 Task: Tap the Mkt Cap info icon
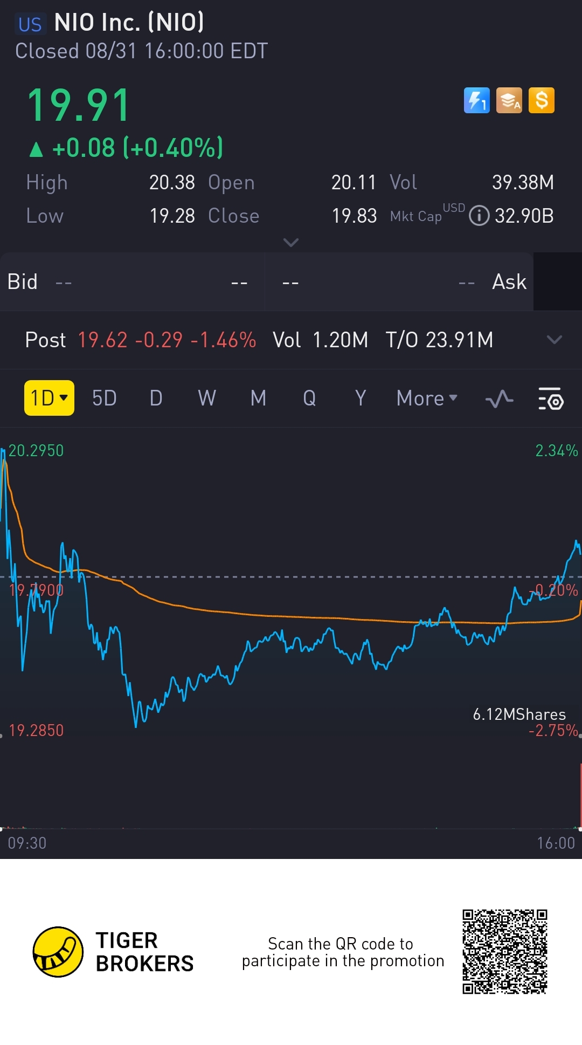tap(479, 216)
